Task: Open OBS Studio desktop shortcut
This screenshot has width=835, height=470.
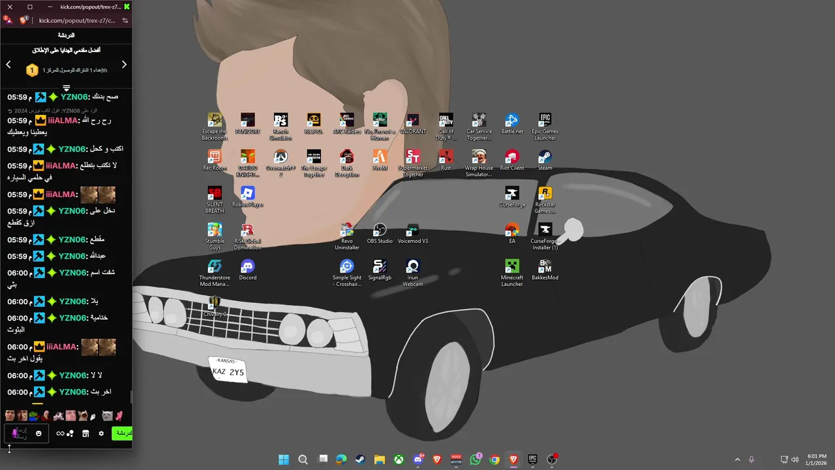Action: [380, 233]
